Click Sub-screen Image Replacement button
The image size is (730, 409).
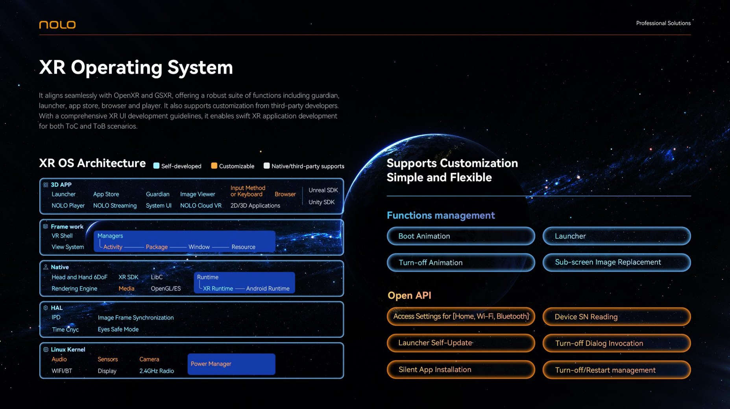coord(617,262)
